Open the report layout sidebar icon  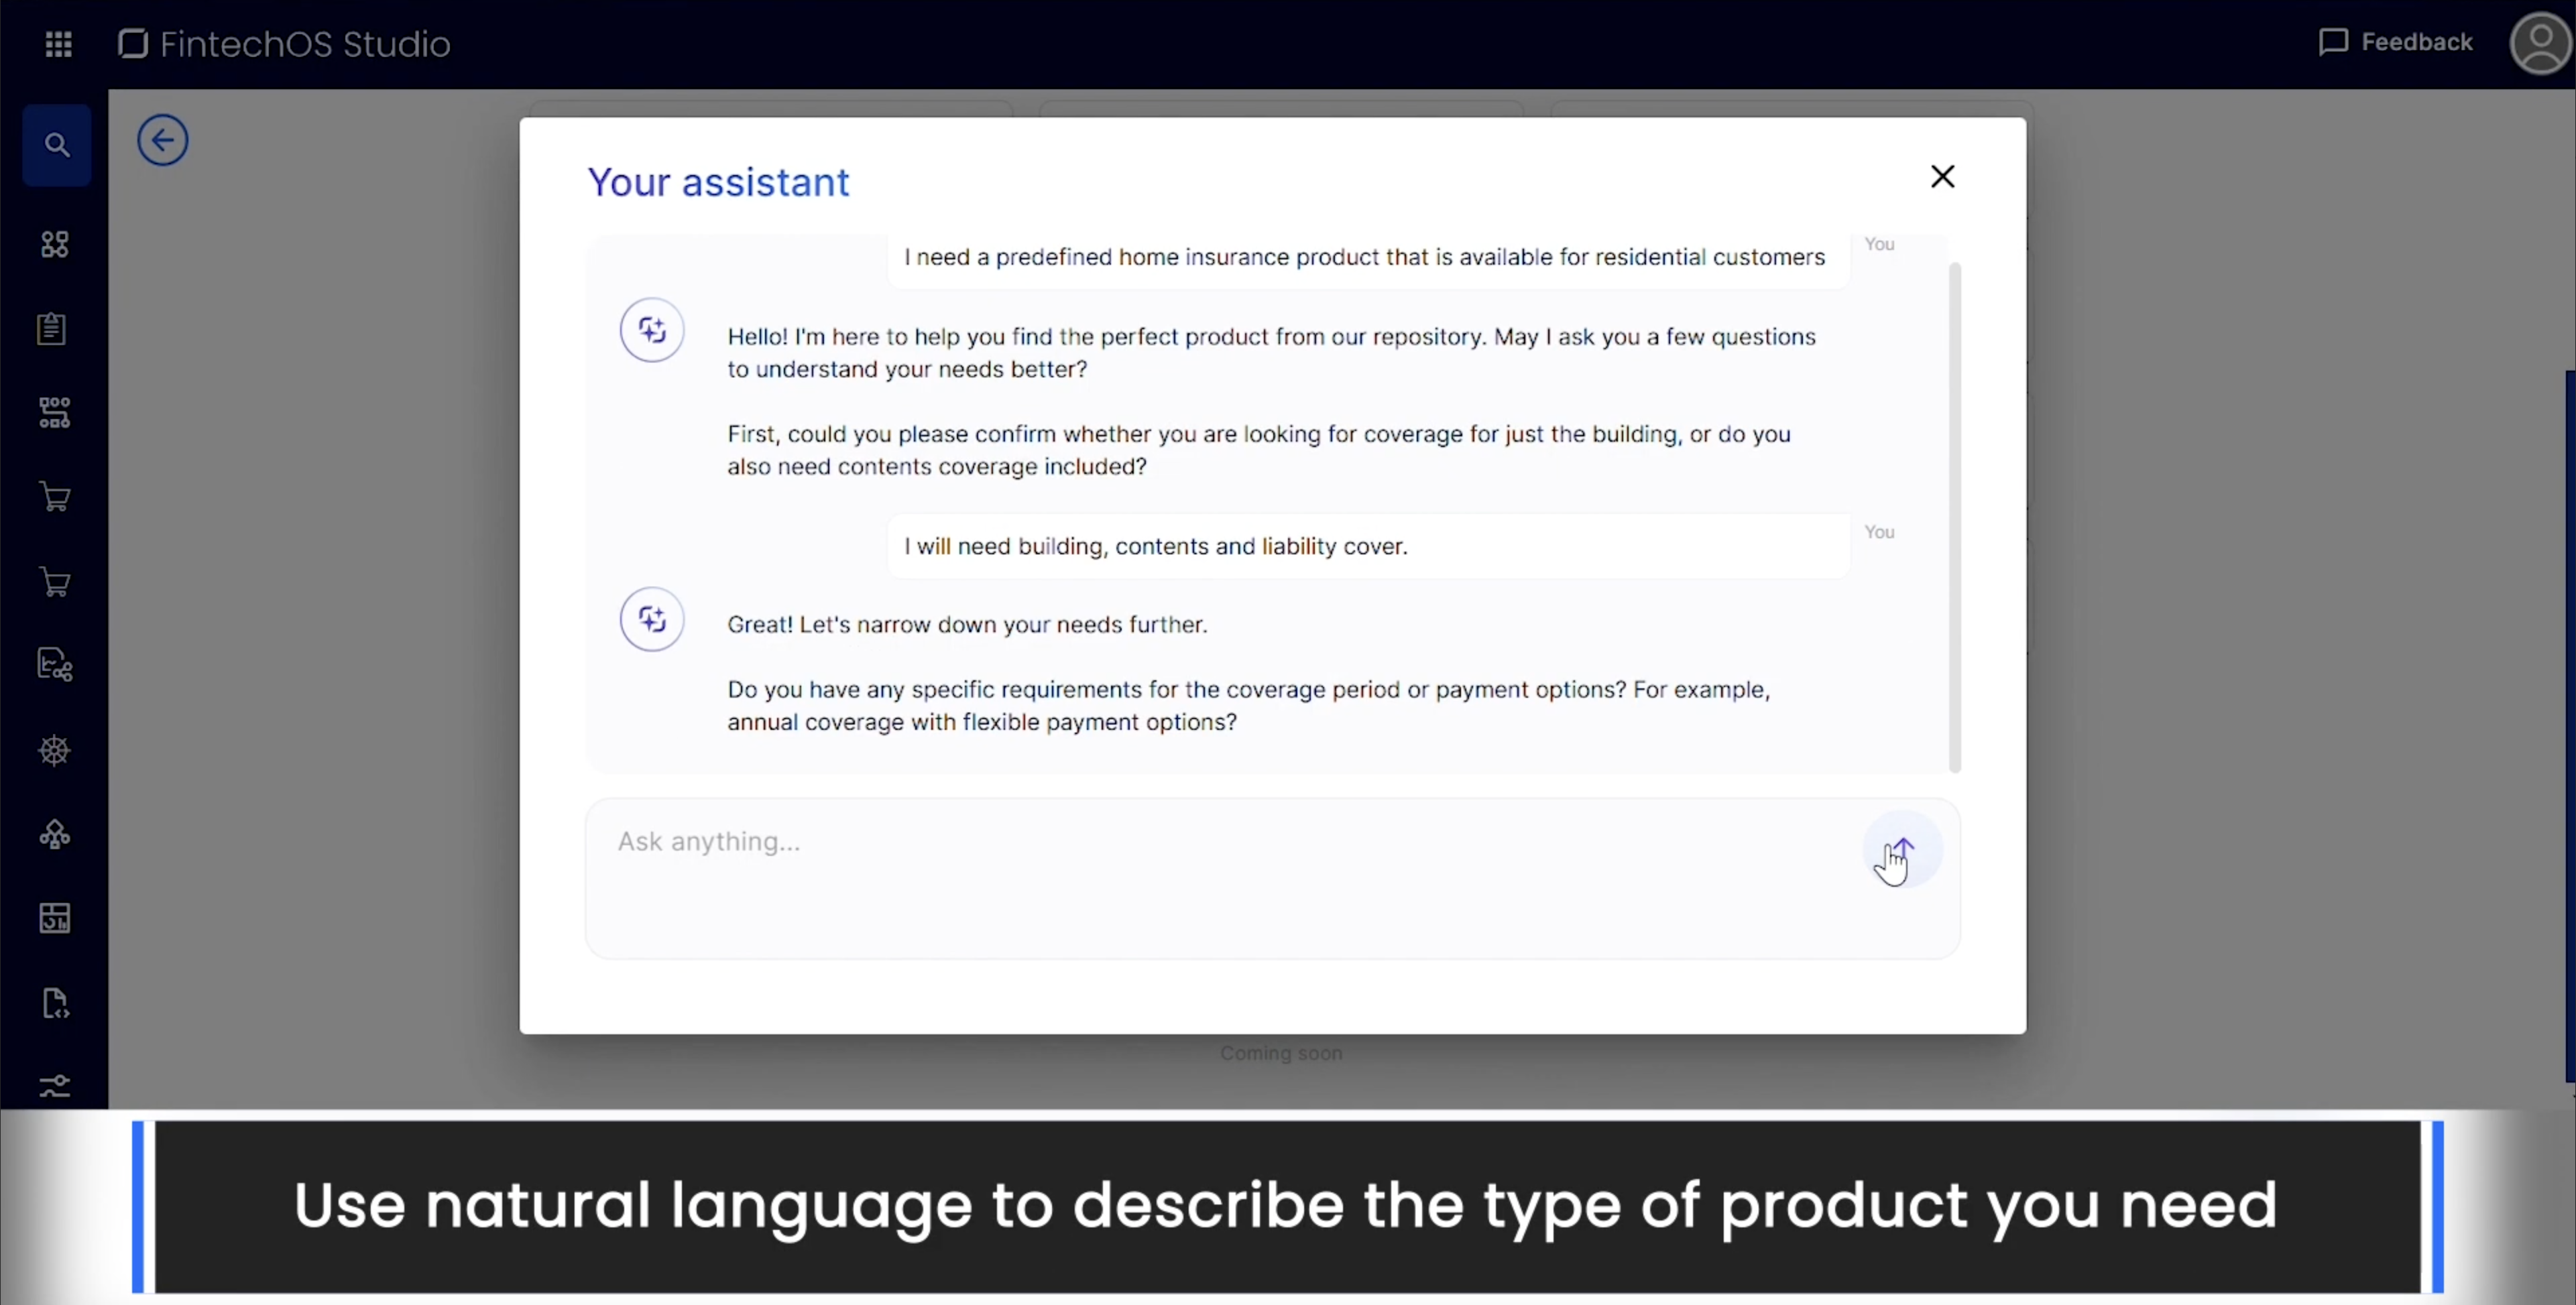(x=55, y=918)
